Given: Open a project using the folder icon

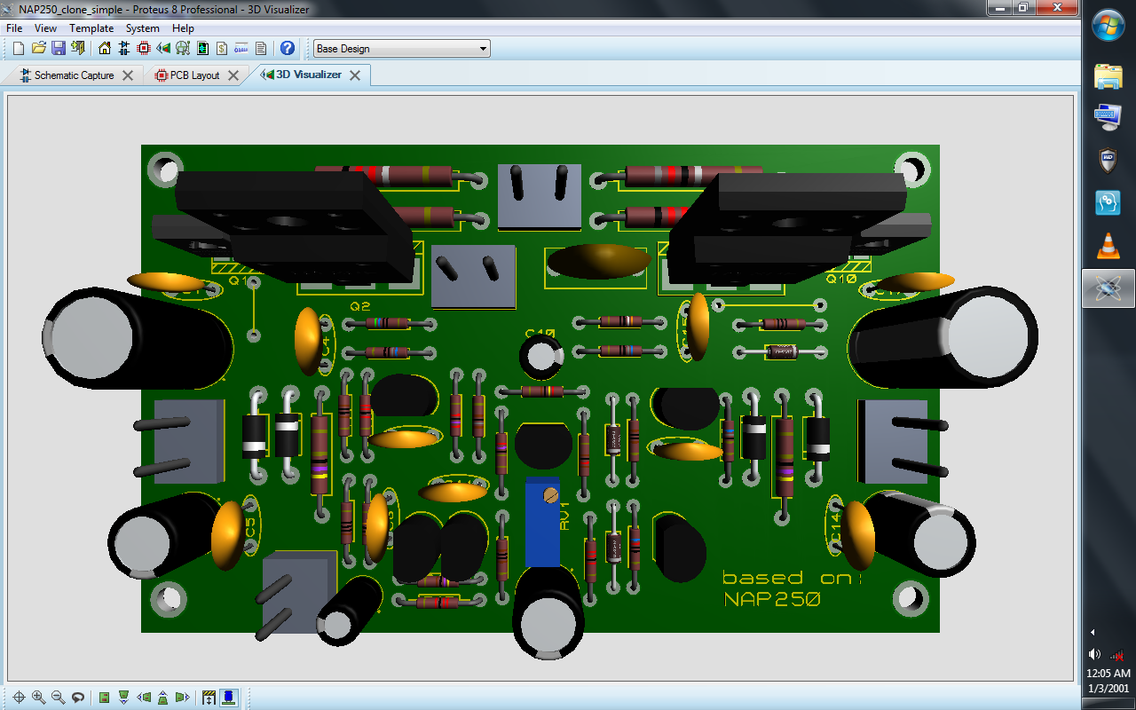Looking at the screenshot, I should click(x=38, y=48).
